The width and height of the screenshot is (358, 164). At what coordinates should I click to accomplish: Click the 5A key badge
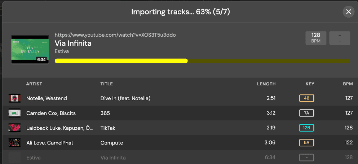coord(306,143)
